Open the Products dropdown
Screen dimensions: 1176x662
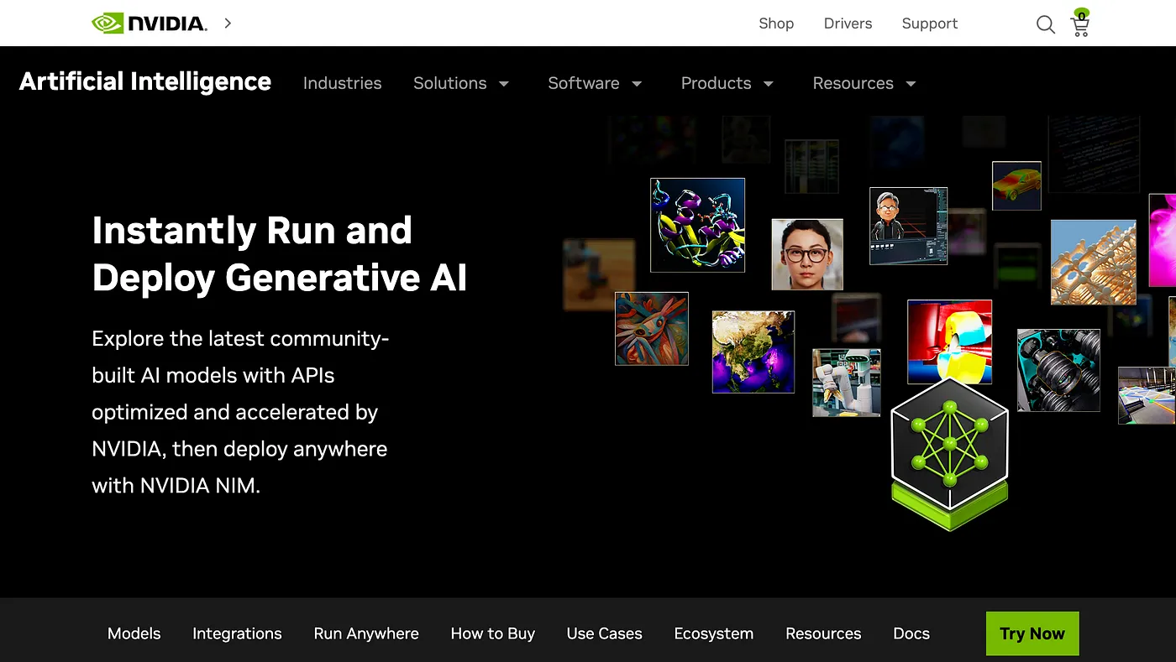click(x=727, y=83)
